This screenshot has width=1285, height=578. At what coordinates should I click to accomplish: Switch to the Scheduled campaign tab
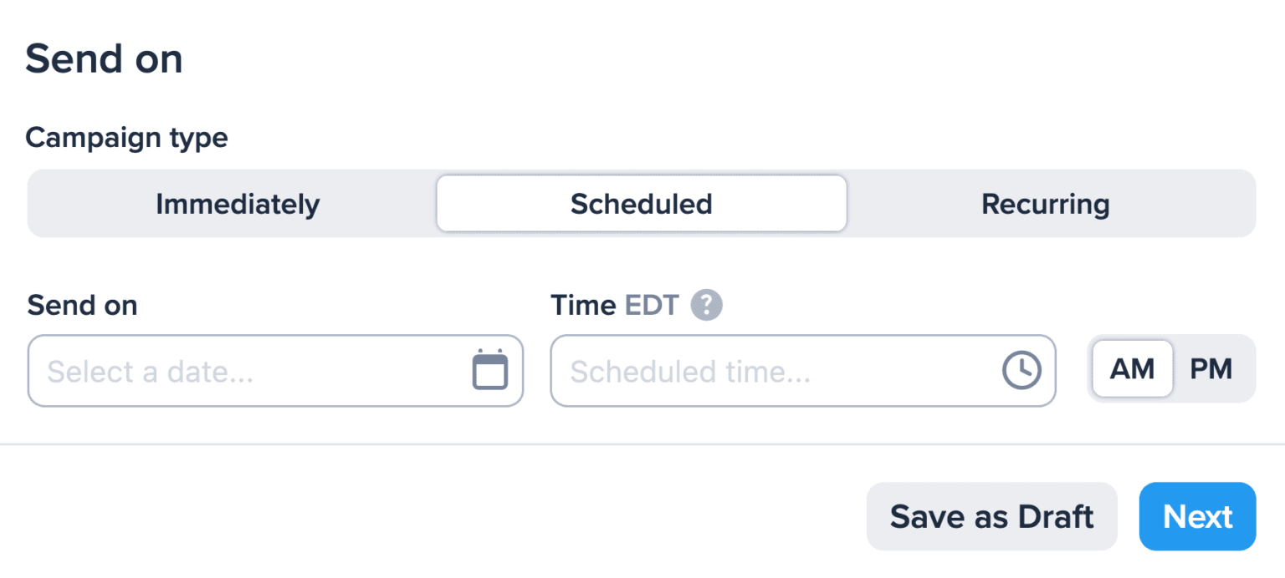click(641, 203)
